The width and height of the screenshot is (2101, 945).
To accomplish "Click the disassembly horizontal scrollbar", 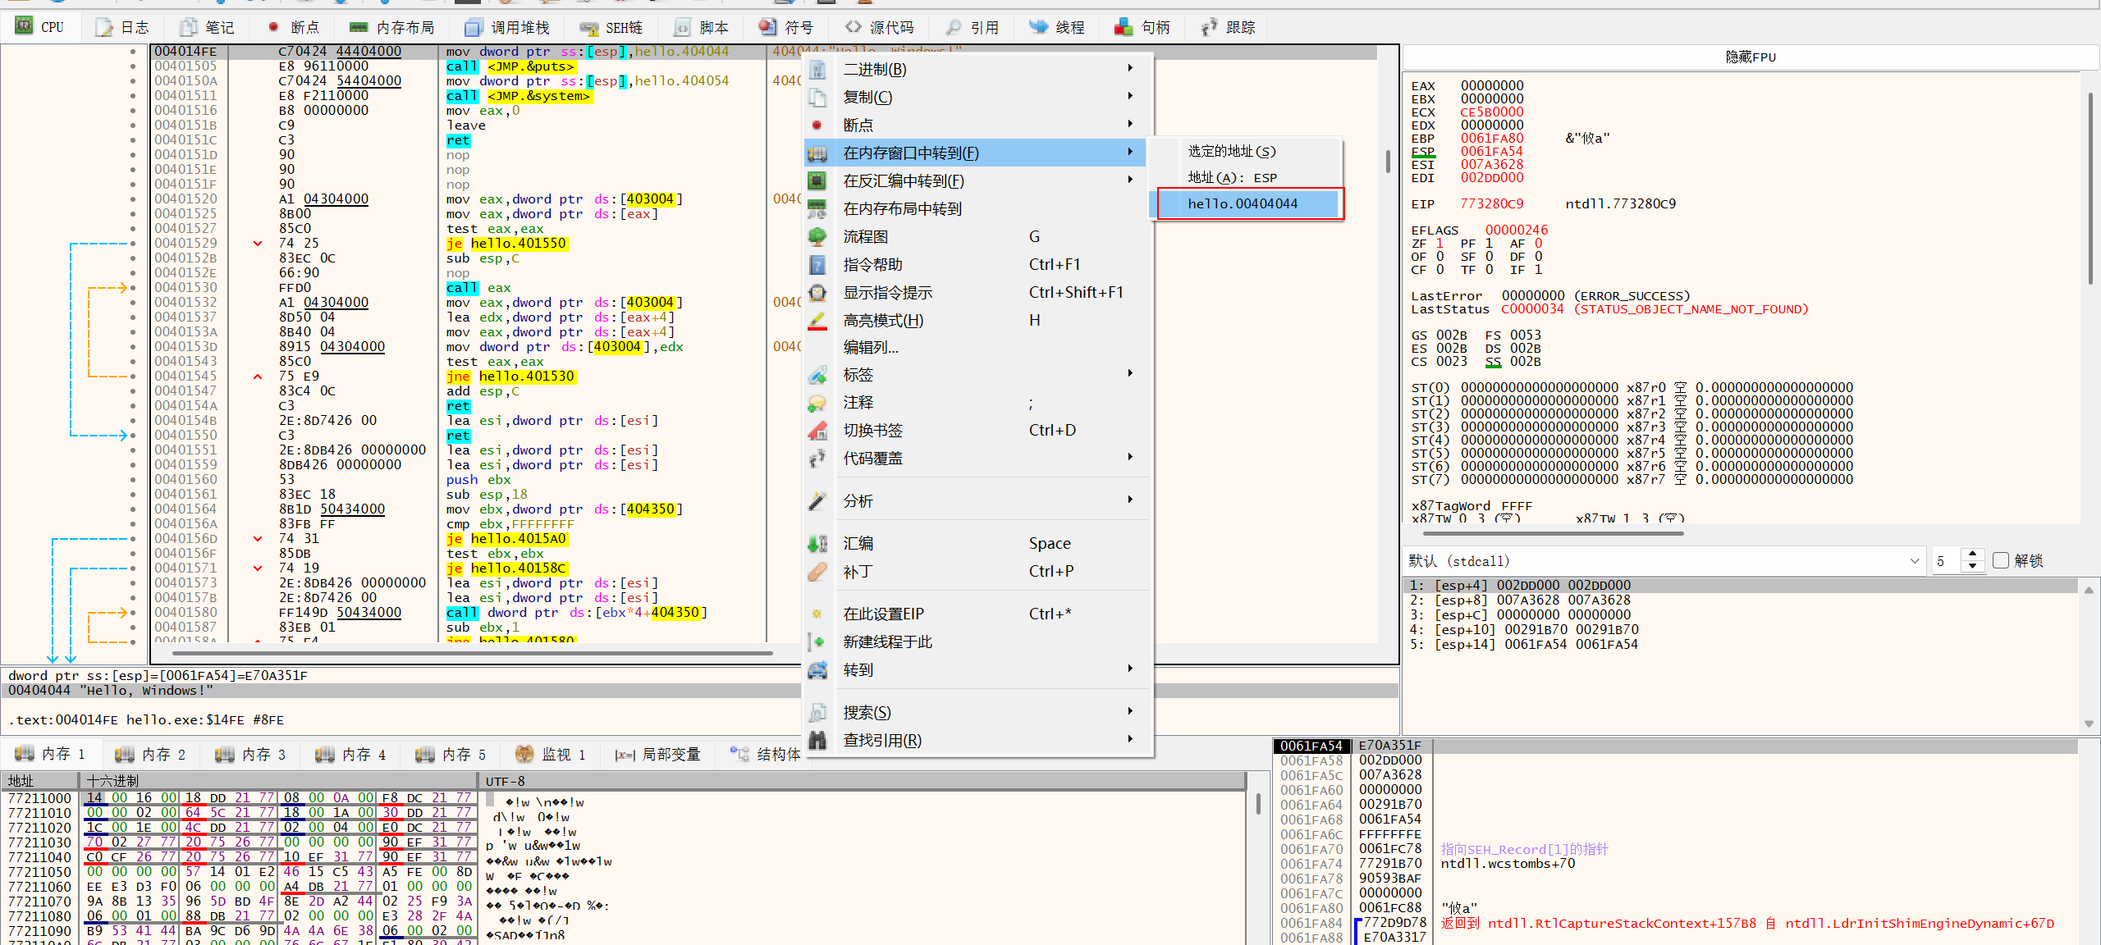I will [x=473, y=654].
